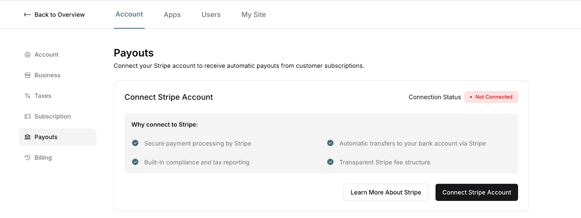The image size is (581, 218).
Task: Click the Business storefront icon
Action: coord(28,75)
